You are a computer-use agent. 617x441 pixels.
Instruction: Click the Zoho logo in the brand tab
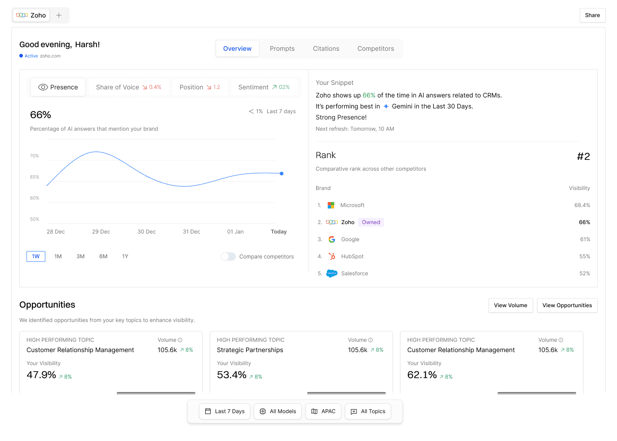tap(22, 15)
